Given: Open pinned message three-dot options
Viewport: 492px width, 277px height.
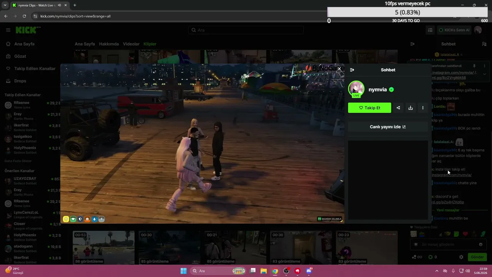Looking at the screenshot, I should click(484, 66).
